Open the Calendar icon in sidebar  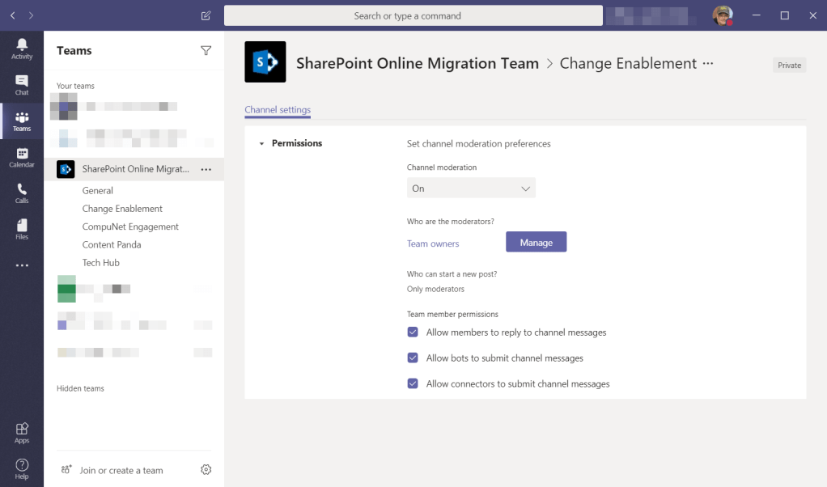click(x=22, y=157)
